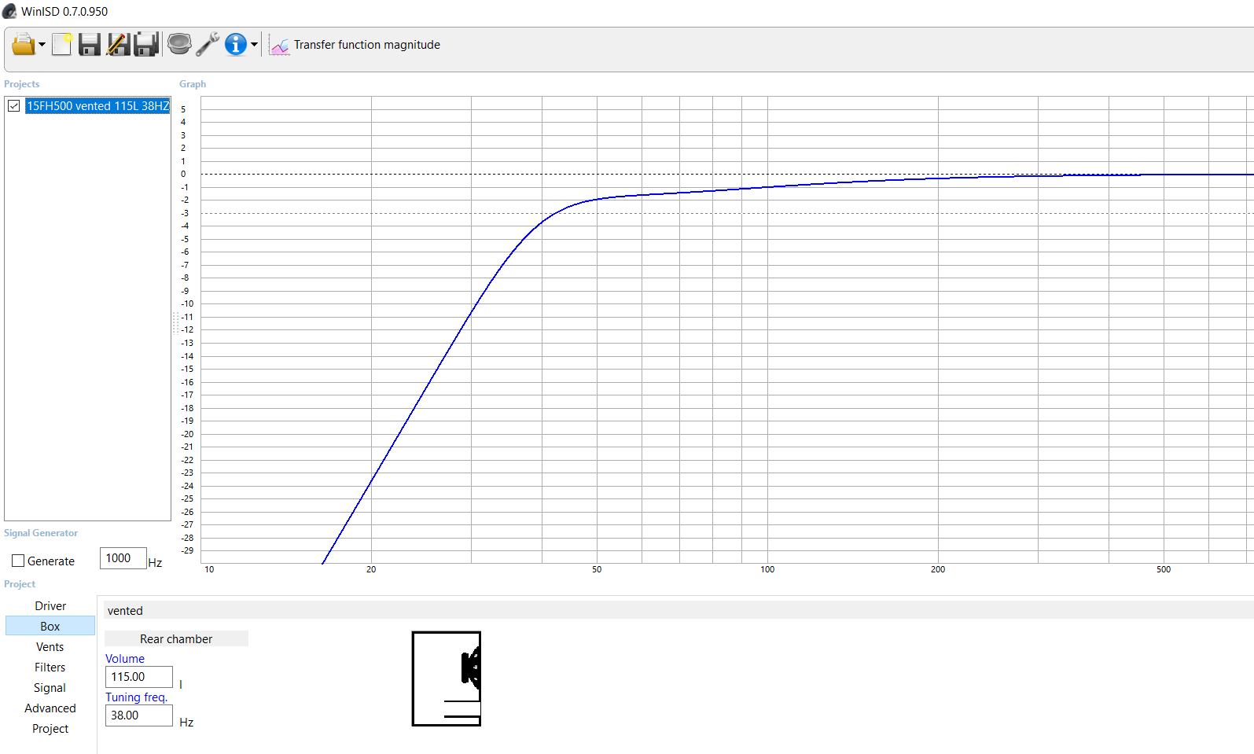Enable the signal Generate checkbox
This screenshot has height=754, width=1254.
[x=18, y=561]
